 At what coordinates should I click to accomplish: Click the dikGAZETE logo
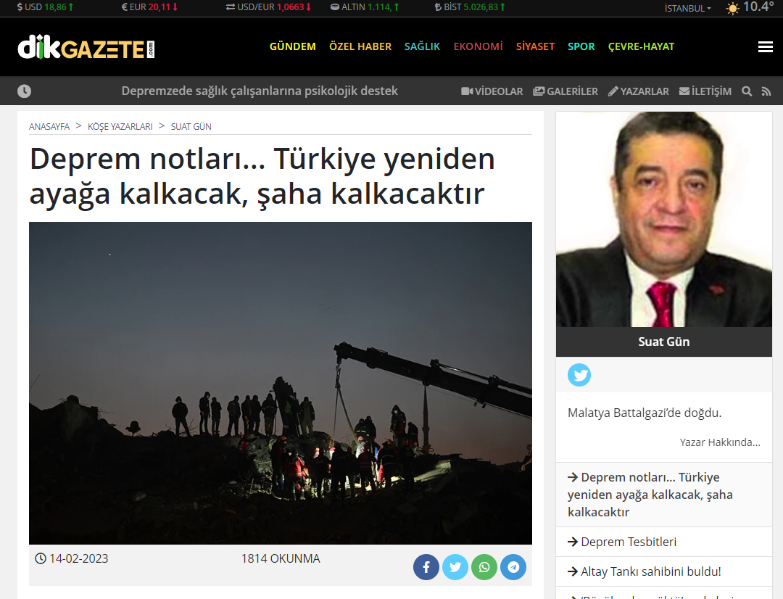coord(86,48)
